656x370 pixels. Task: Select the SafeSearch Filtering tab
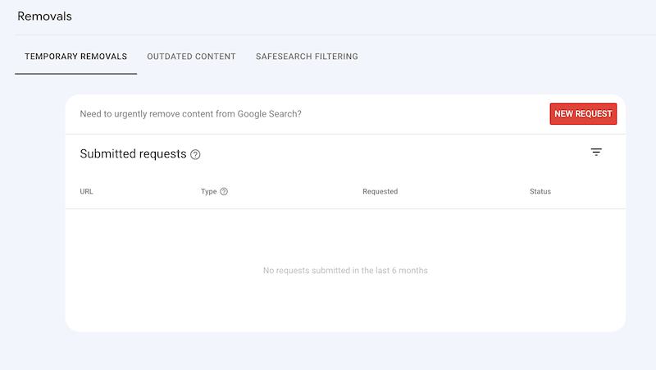(x=307, y=57)
